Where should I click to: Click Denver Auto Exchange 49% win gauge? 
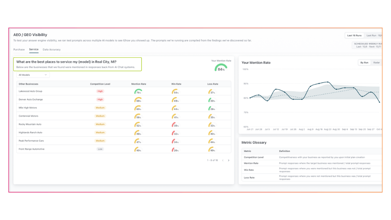point(175,100)
